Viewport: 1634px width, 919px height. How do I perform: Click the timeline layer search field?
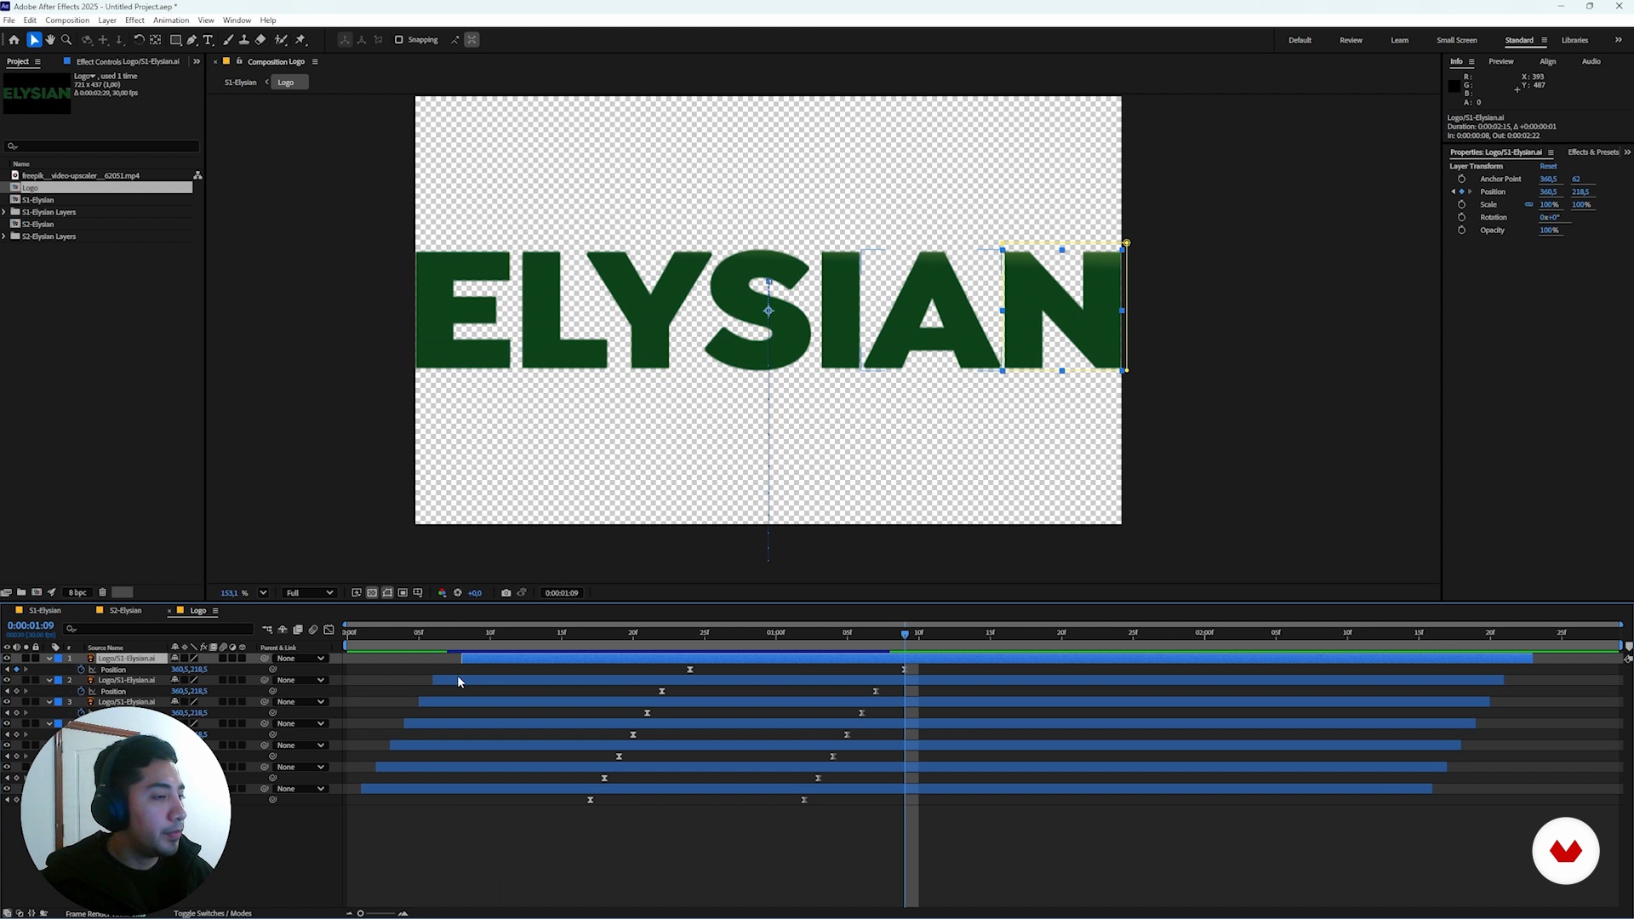[x=159, y=630]
